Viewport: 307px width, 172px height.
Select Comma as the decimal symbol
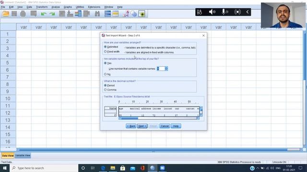point(106,90)
